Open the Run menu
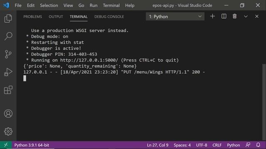Screen dimensions: 266x149 pyautogui.click(x=94, y=5)
